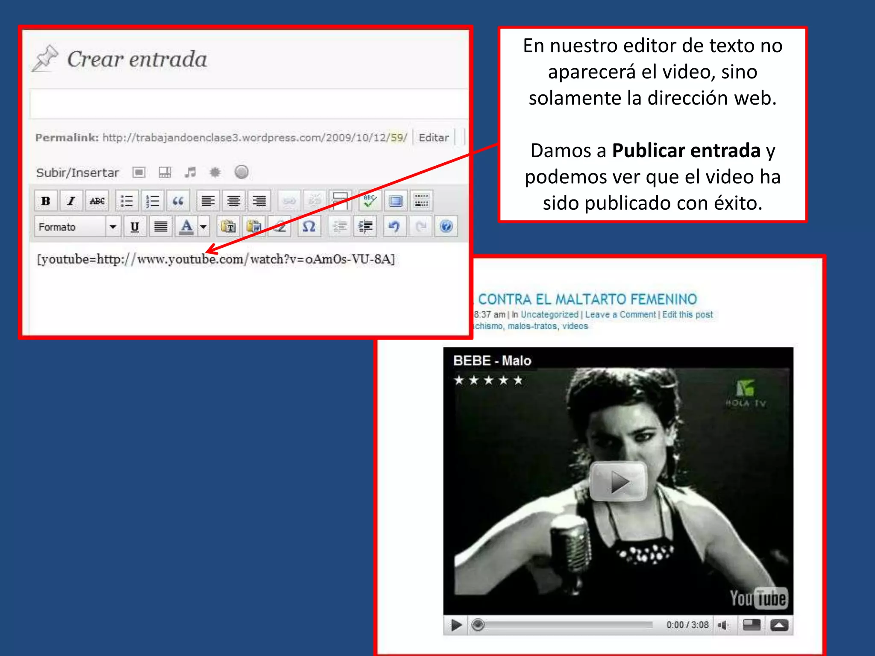Paste as plain text
Image resolution: width=875 pixels, height=656 pixels.
point(228,226)
